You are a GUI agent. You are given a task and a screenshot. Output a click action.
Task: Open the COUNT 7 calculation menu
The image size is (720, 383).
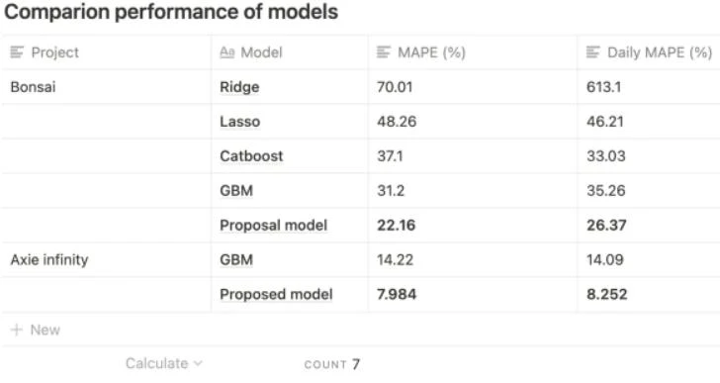tap(332, 364)
